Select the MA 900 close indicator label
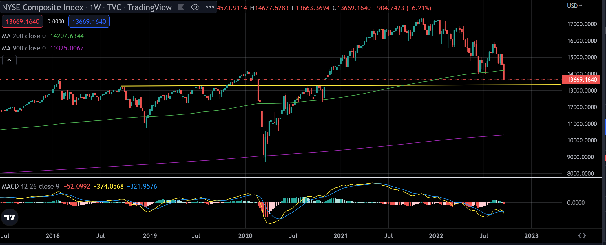 click(x=24, y=48)
